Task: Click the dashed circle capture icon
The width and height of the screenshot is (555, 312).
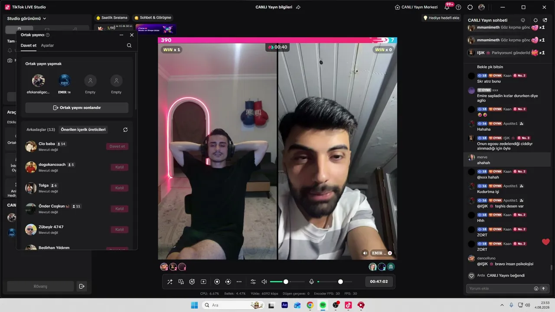Action: point(228,282)
